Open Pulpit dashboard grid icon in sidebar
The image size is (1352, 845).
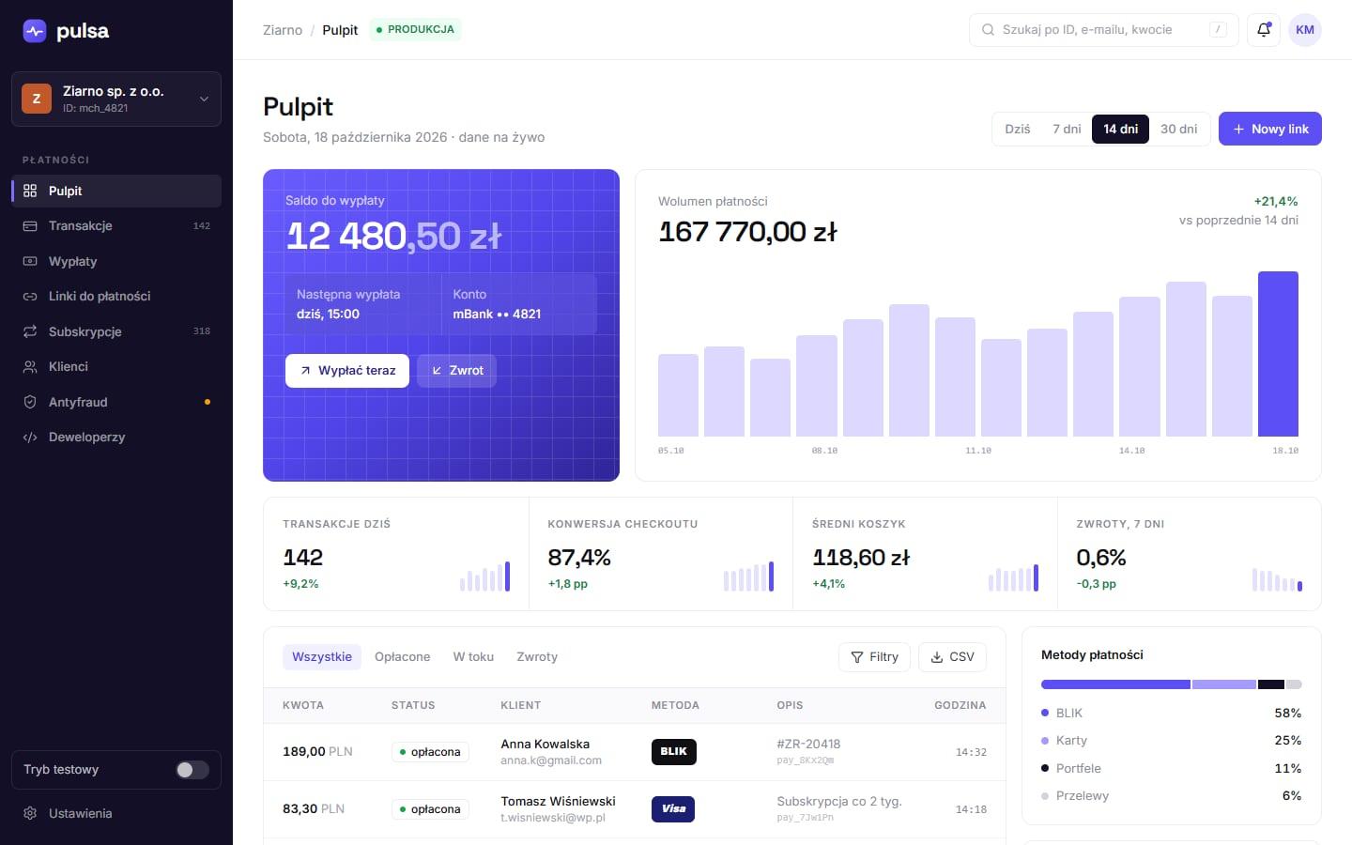pyautogui.click(x=30, y=191)
